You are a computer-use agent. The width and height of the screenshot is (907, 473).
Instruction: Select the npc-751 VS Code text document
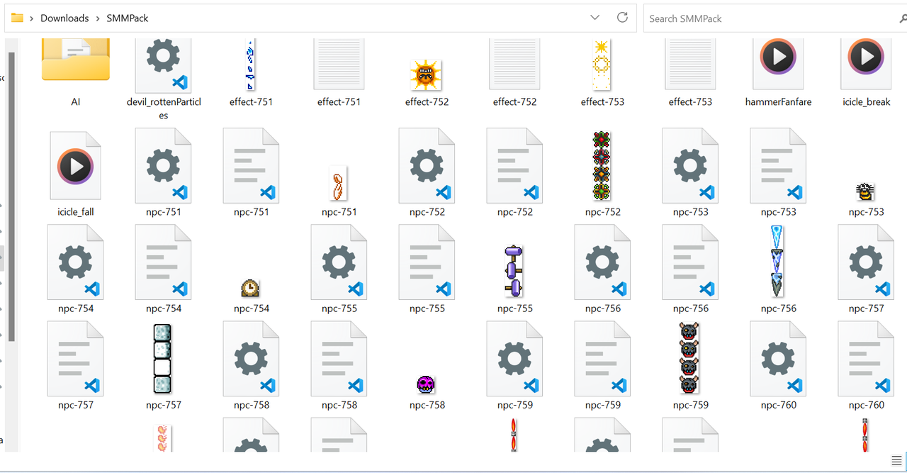coord(252,166)
